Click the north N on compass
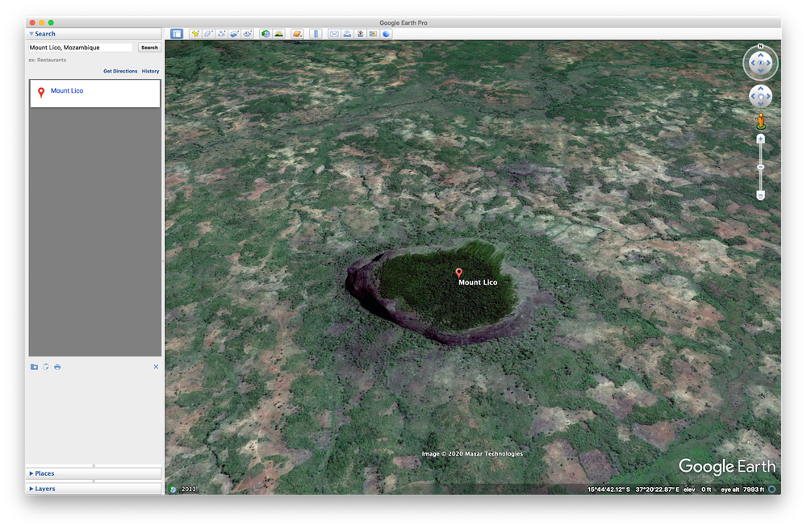 (760, 46)
